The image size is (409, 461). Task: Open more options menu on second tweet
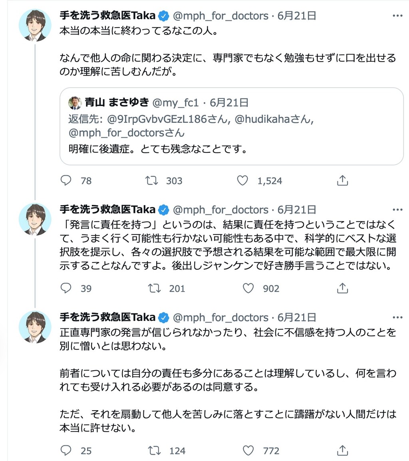pos(397,210)
